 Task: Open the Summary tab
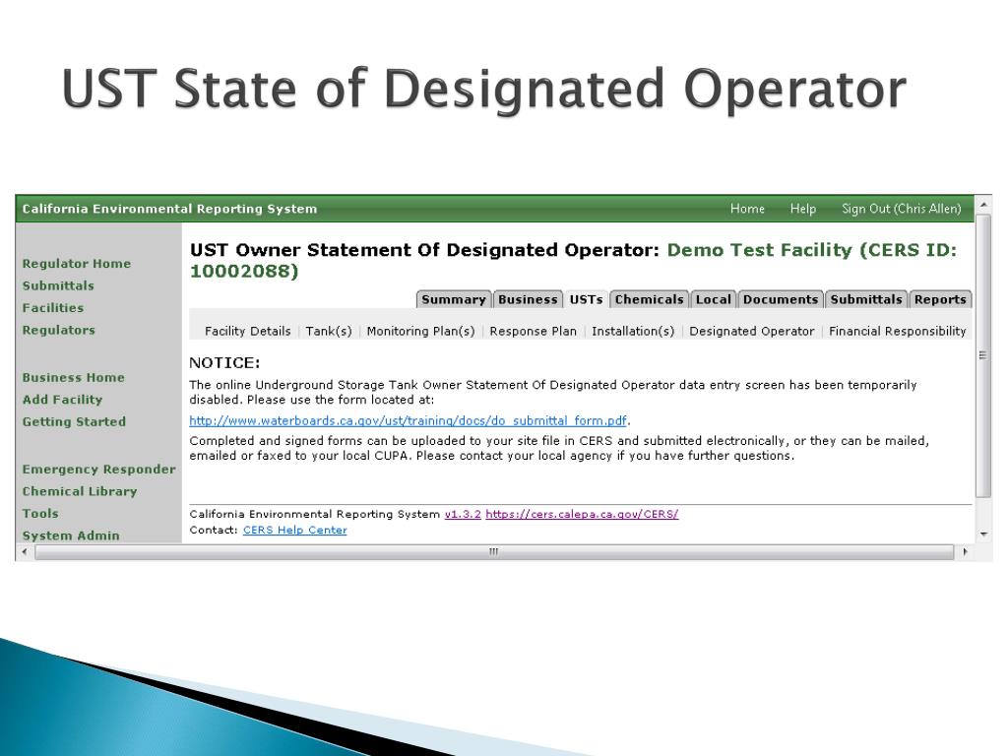pos(453,299)
